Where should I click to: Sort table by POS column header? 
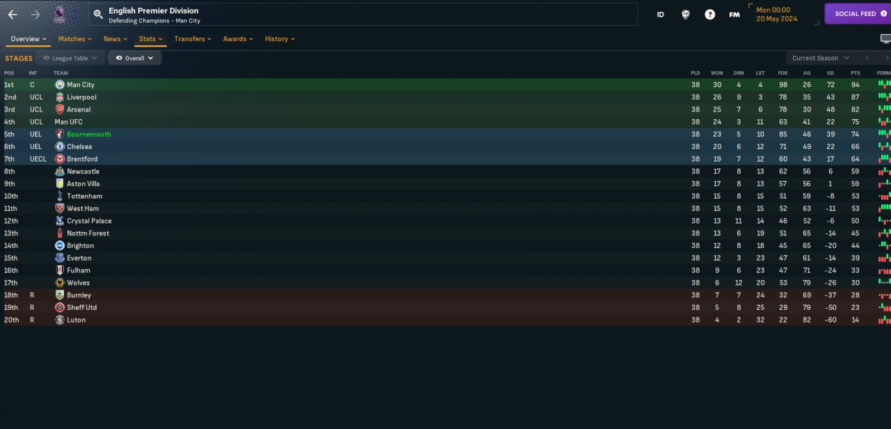click(x=9, y=73)
